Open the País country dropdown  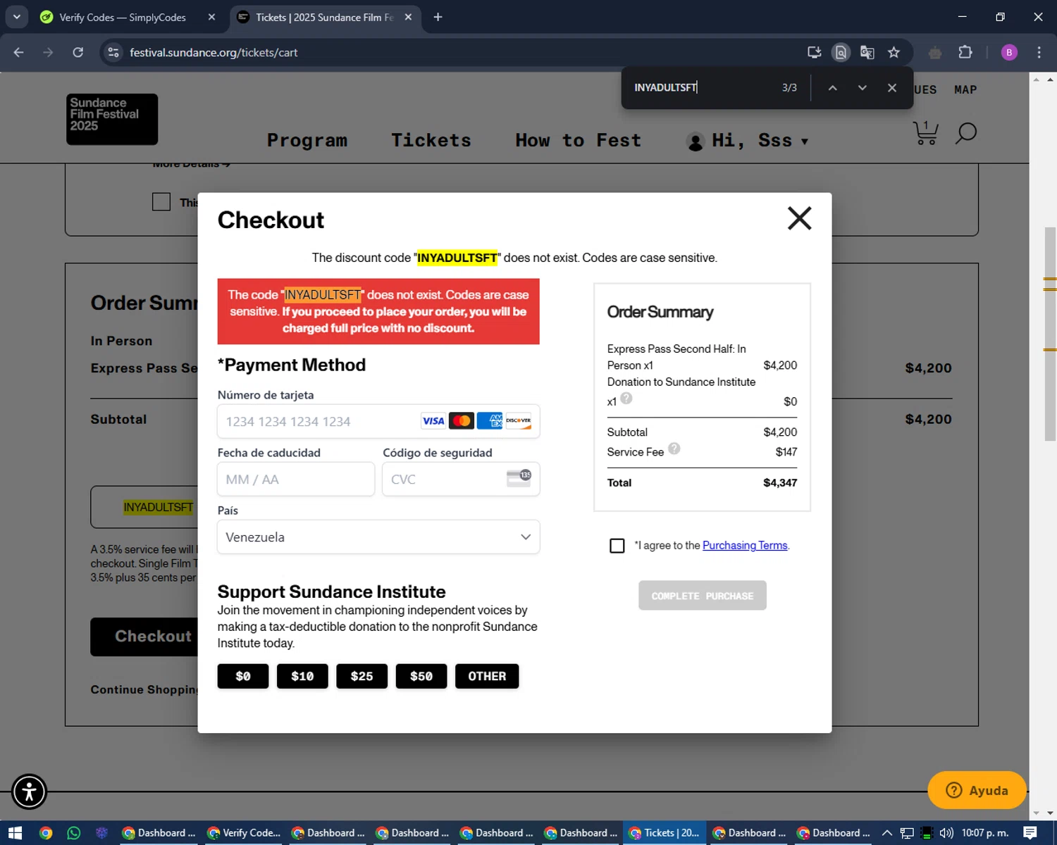point(378,537)
